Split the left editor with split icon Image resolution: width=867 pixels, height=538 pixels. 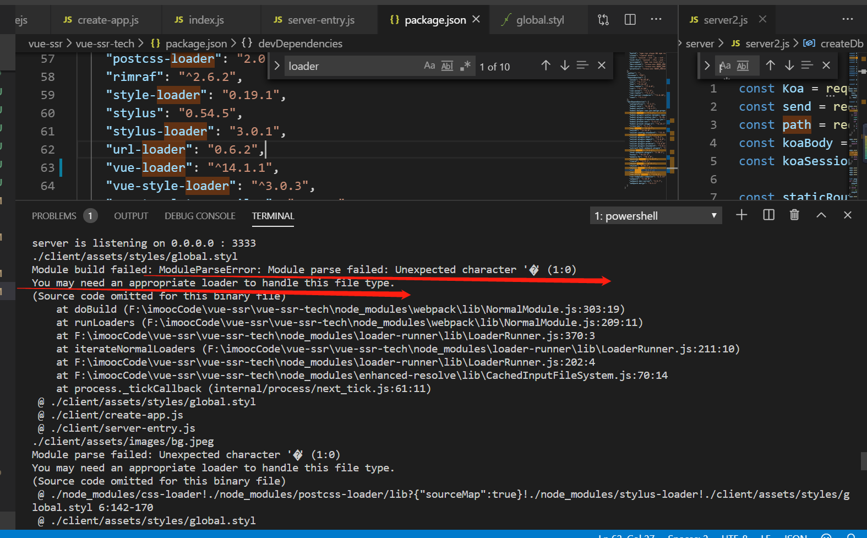tap(630, 20)
